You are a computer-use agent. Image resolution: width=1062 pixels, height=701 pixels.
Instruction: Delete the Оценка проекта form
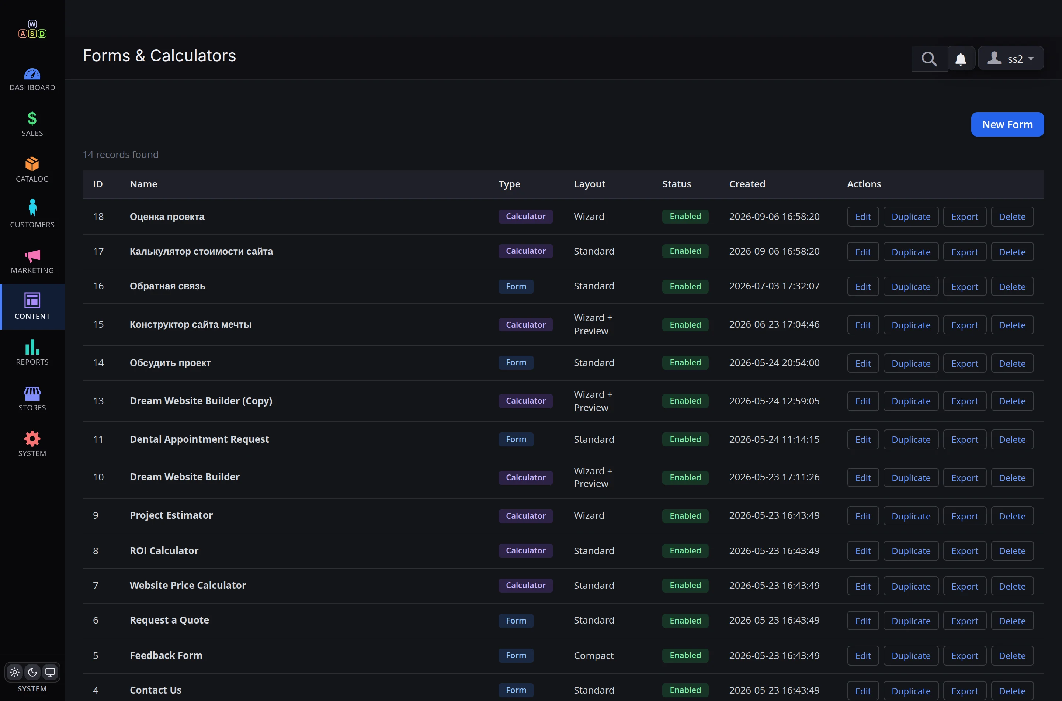point(1012,217)
